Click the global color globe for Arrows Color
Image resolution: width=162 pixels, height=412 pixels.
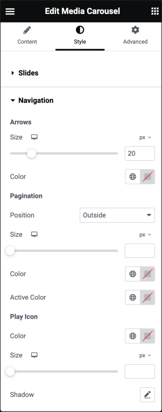(x=133, y=177)
